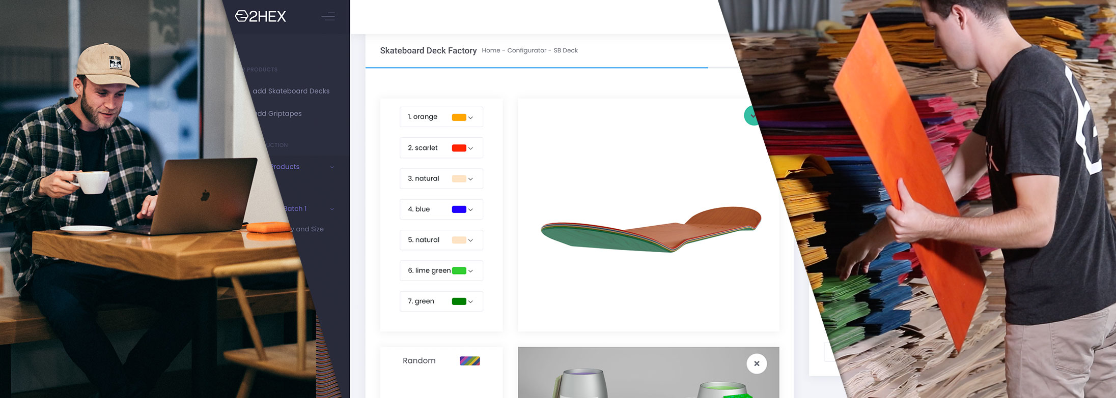Click the second natural color swatch
The height and width of the screenshot is (398, 1116).
coord(459,240)
